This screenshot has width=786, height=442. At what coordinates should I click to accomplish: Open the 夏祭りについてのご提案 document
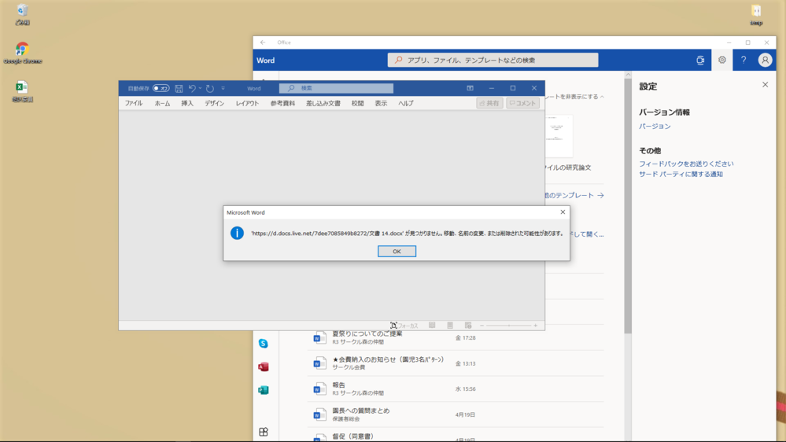[x=456, y=337]
